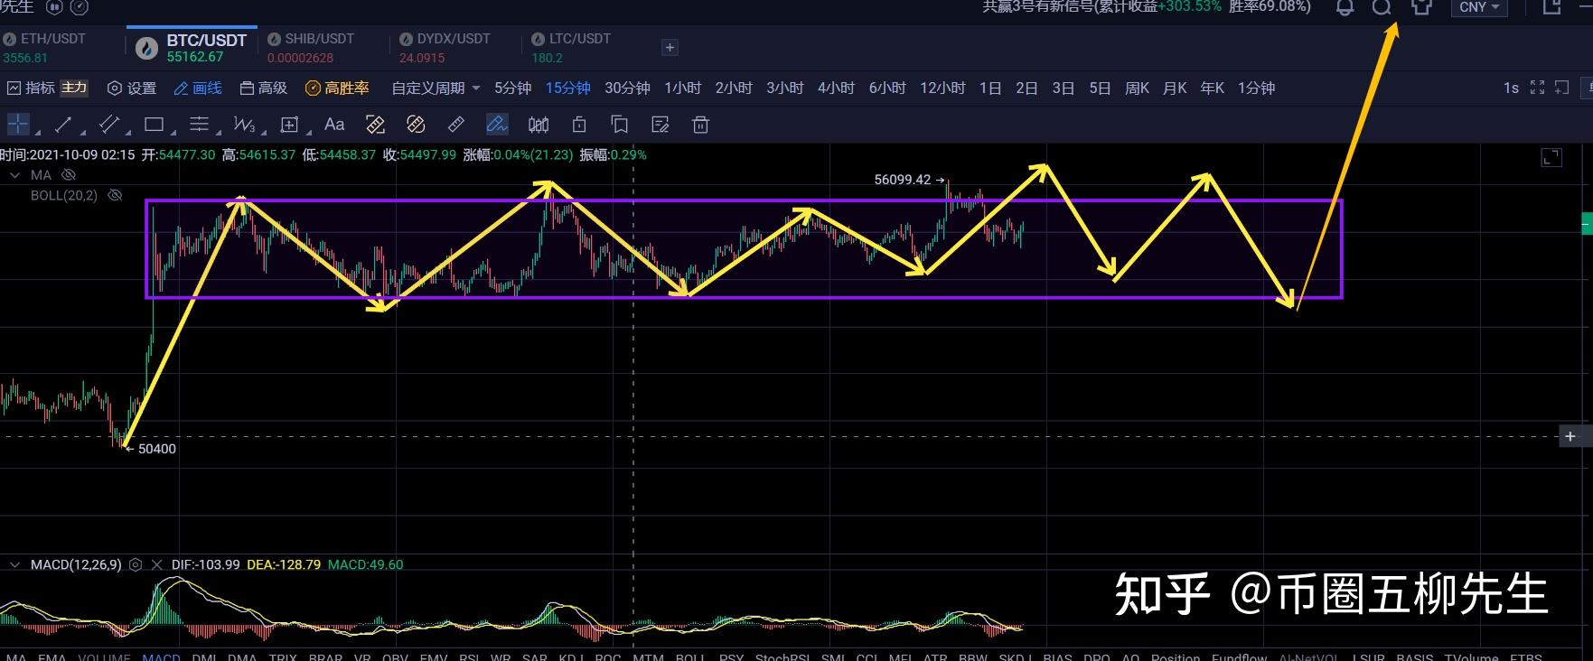Open the CNY currency dropdown
This screenshot has height=661, width=1593.
coord(1478,7)
